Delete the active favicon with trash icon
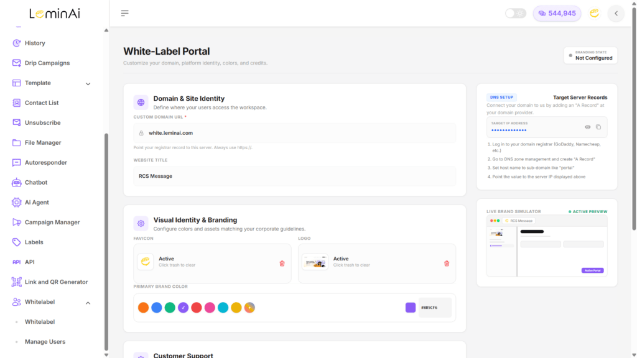 coord(282,264)
